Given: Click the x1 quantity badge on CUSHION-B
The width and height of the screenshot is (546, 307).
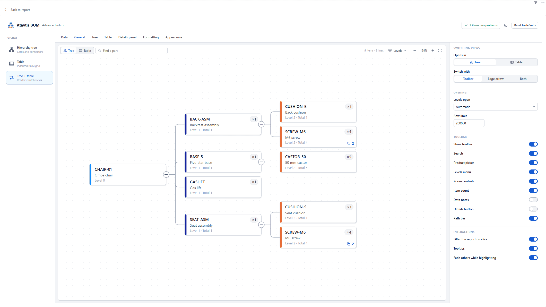Looking at the screenshot, I should tap(349, 107).
